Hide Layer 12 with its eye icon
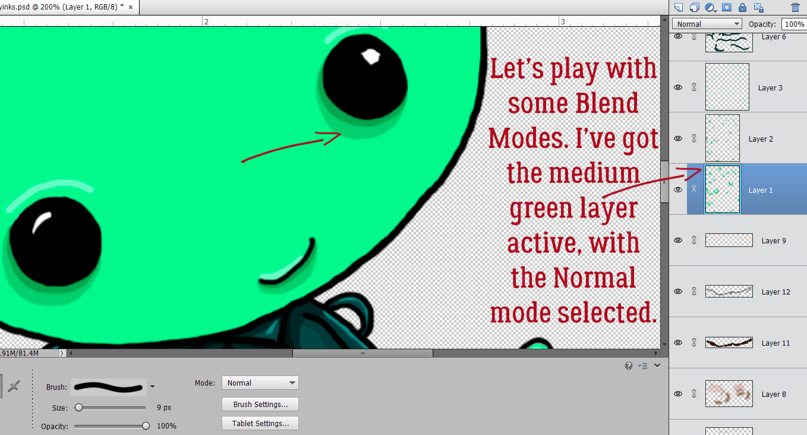 (678, 292)
